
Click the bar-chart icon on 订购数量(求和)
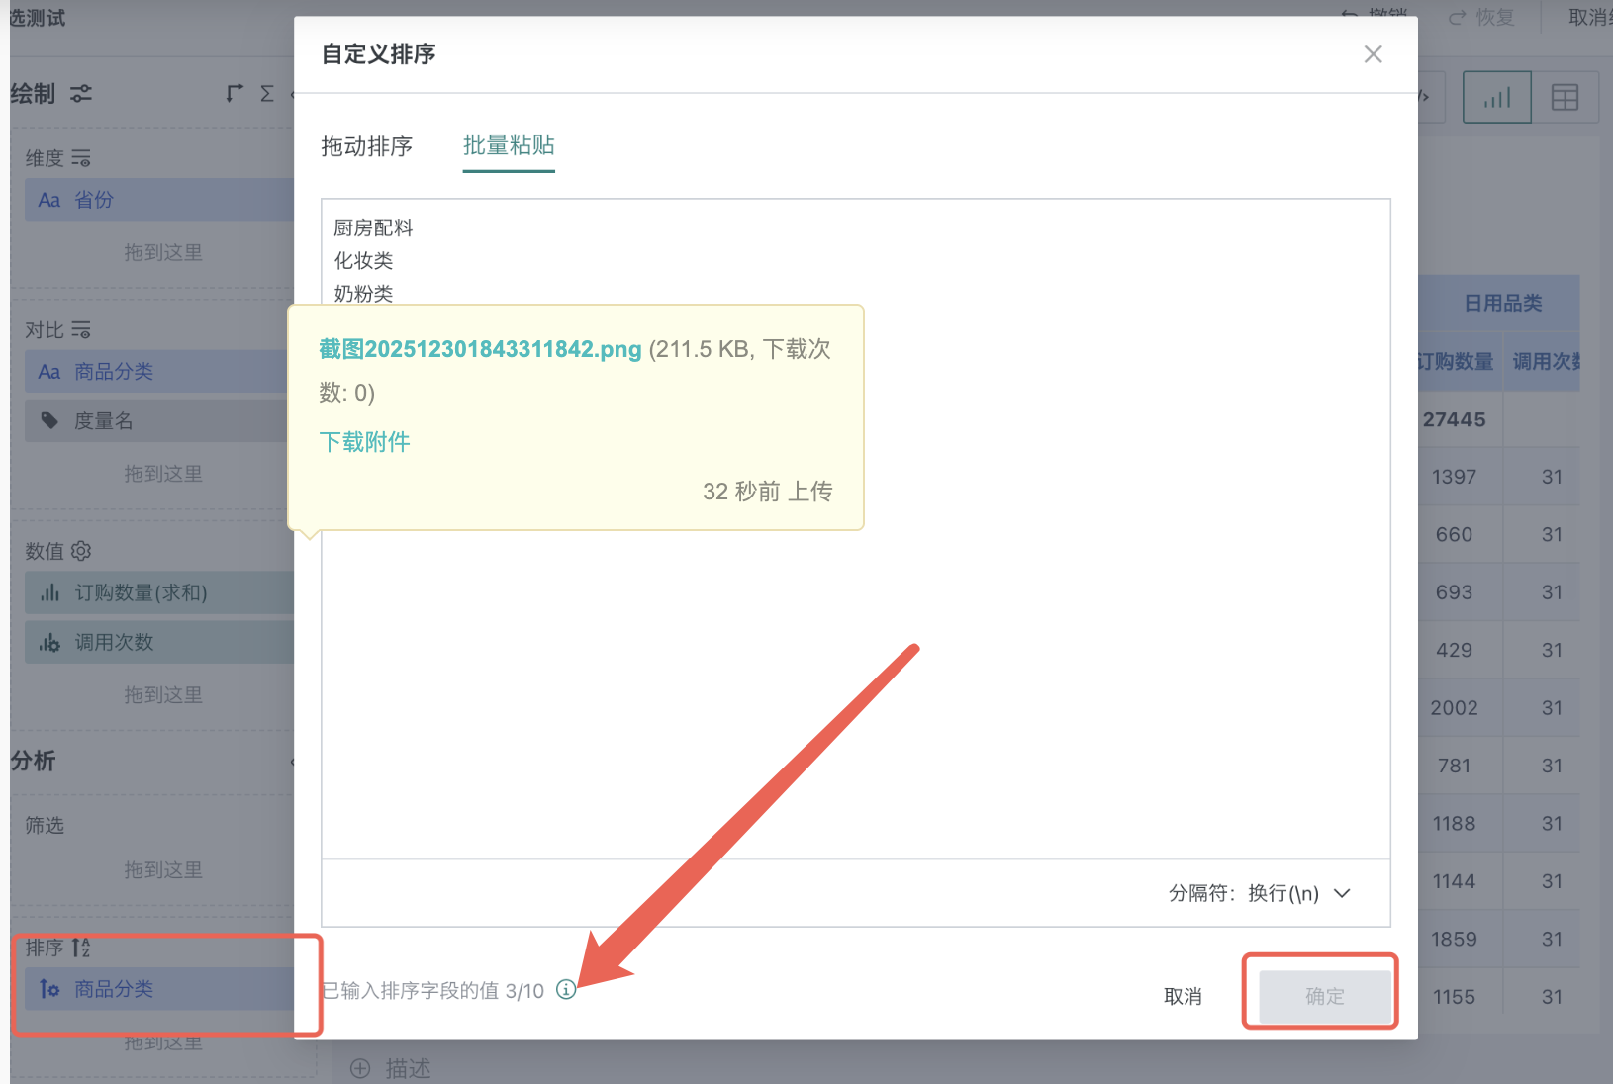tap(50, 592)
